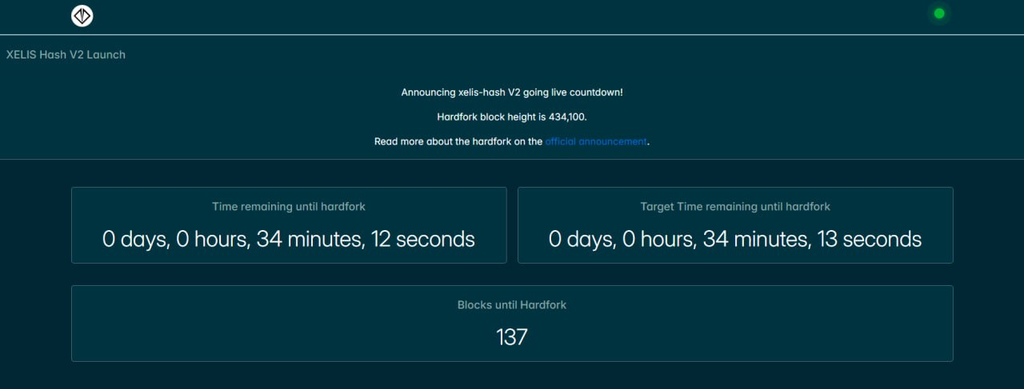The height and width of the screenshot is (389, 1024).
Task: Click the xelis-hash V2 countdown announcement text
Action: tap(512, 93)
